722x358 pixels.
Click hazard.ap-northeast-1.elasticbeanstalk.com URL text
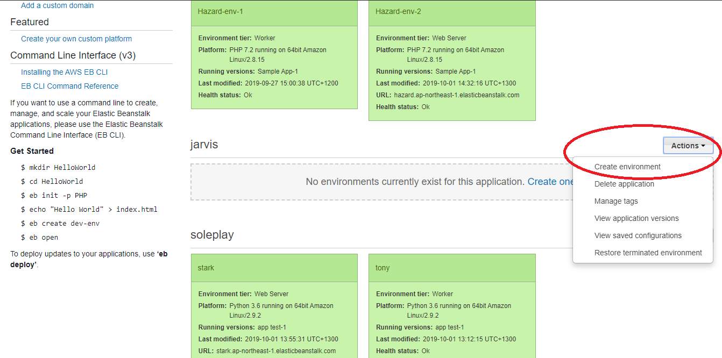(457, 95)
